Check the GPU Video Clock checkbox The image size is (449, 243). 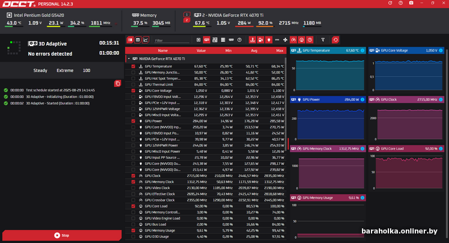[133, 188]
